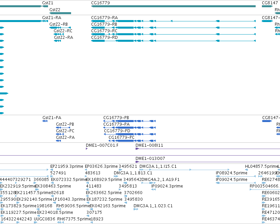This screenshot has width=280, height=224.
Task: Click transcript label GstZ2-RA
Action: click(x=64, y=37)
